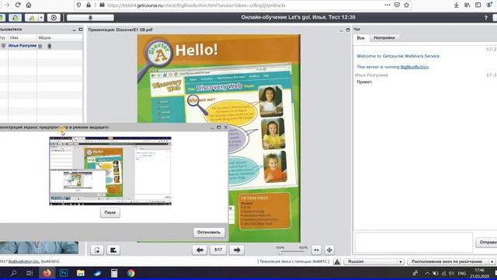Maximize the screen share preview window
This screenshot has width=497, height=280.
point(219,128)
